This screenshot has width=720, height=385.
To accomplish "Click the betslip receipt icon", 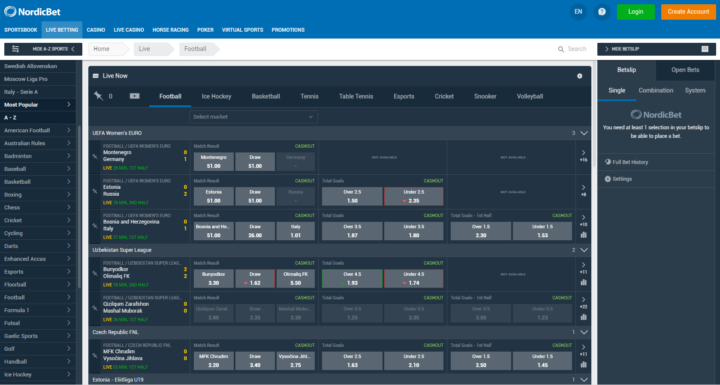I will [705, 49].
